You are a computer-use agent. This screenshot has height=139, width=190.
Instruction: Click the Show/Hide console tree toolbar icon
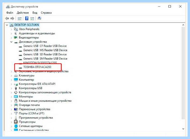click(x=20, y=19)
